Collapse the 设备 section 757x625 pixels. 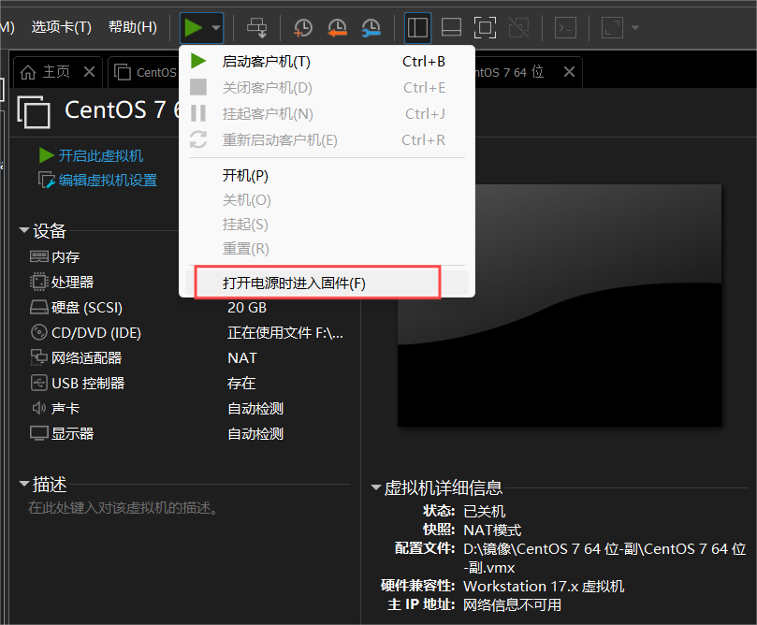tap(24, 230)
